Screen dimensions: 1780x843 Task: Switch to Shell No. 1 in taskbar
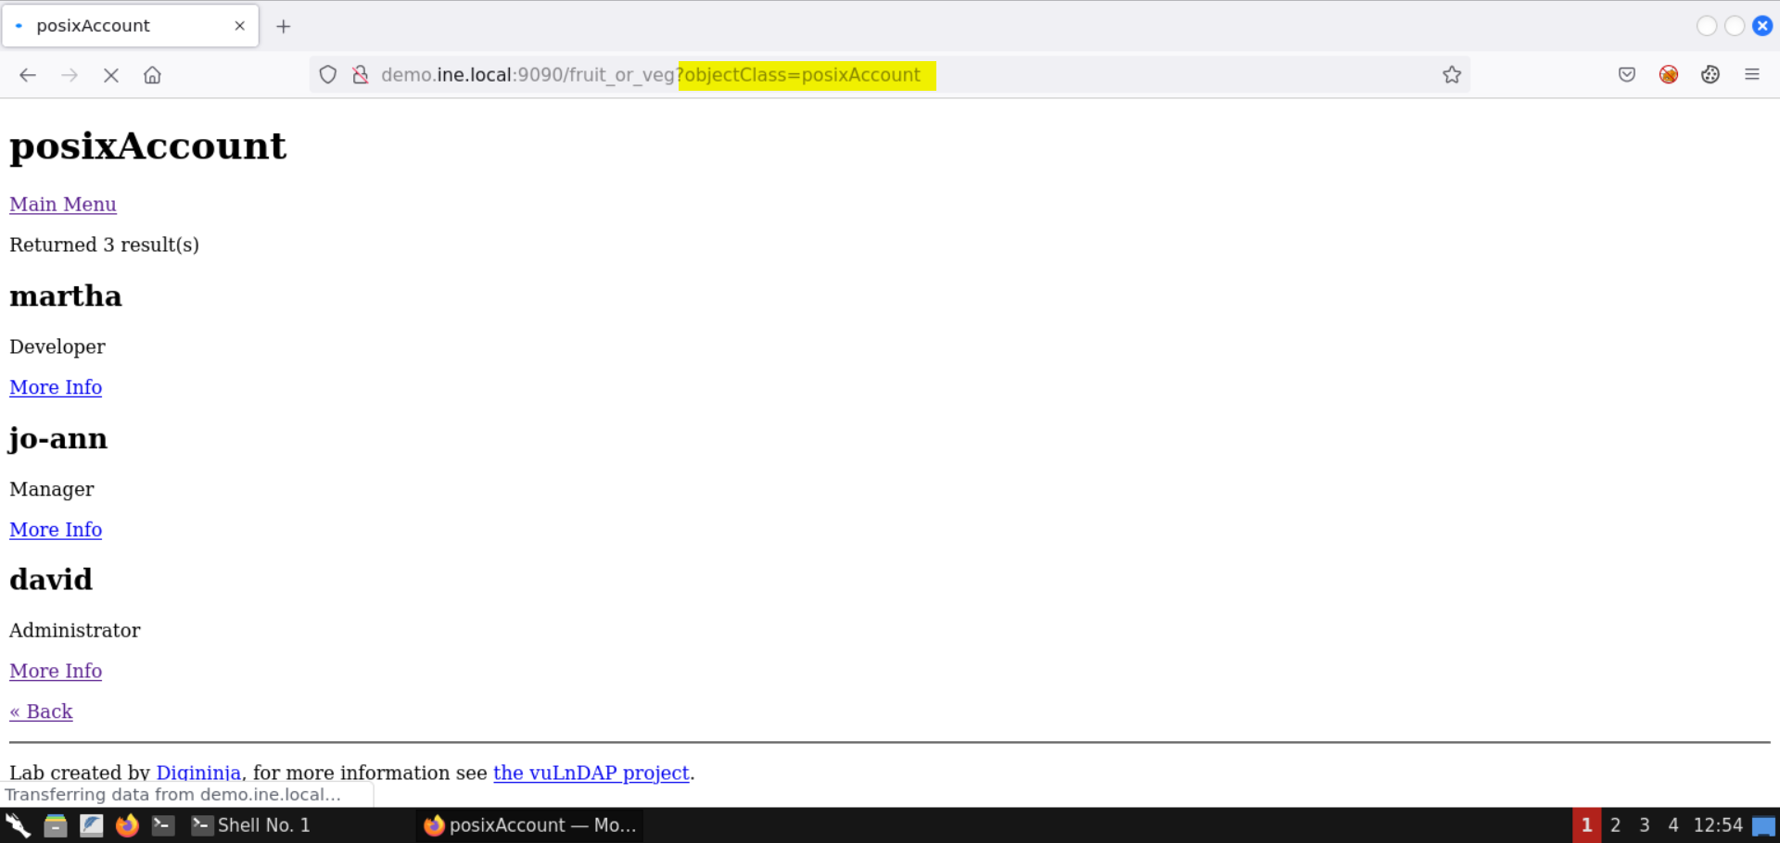pyautogui.click(x=250, y=825)
